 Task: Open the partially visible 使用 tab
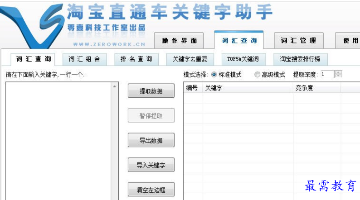(x=348, y=41)
